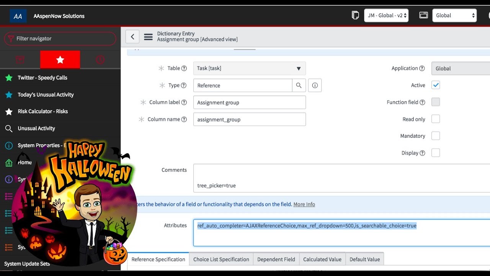
Task: Enable the Mandatory checkbox
Action: pyautogui.click(x=436, y=136)
